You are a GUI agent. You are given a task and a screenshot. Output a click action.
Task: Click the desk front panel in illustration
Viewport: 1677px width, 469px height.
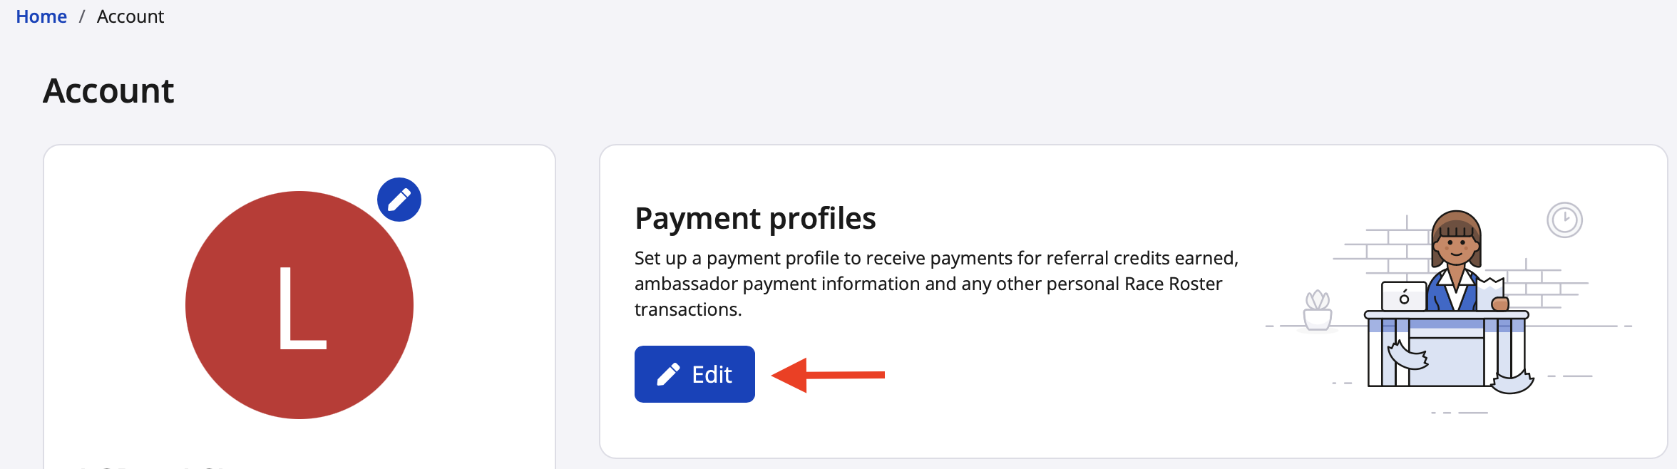pyautogui.click(x=1447, y=360)
